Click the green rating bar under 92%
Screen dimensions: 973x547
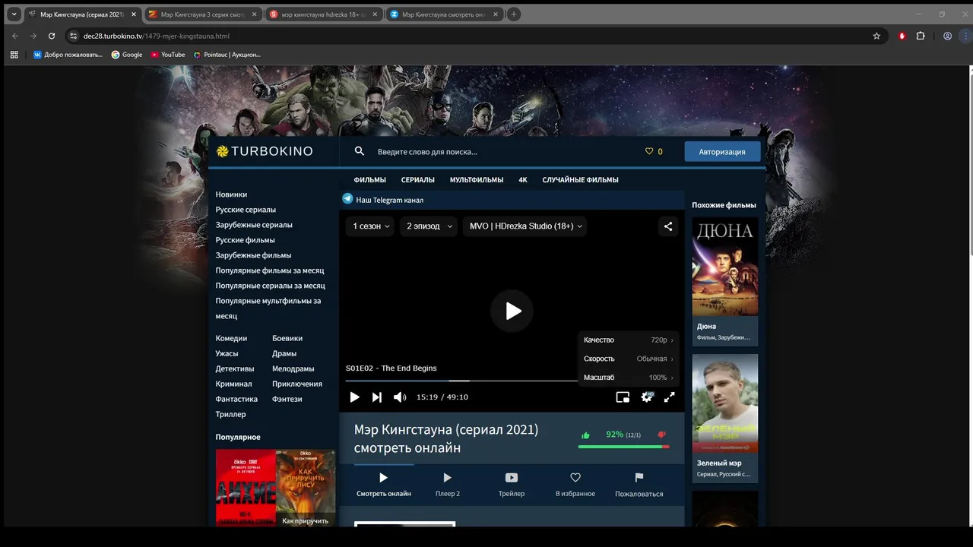(623, 447)
